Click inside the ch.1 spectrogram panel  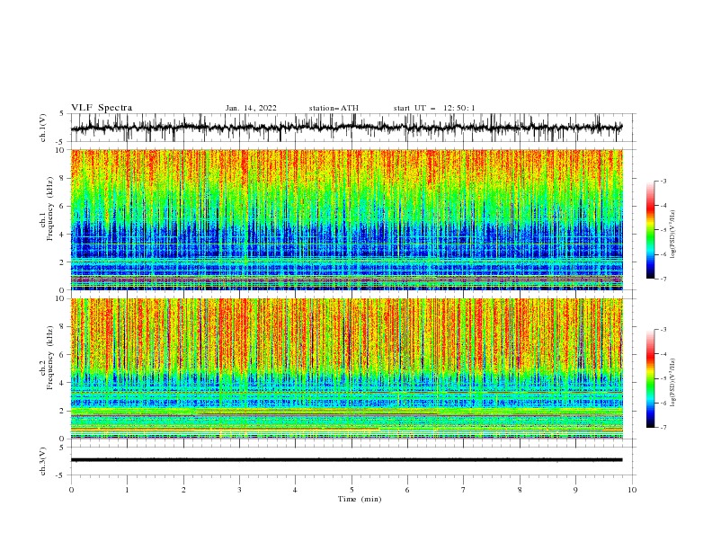pos(346,219)
